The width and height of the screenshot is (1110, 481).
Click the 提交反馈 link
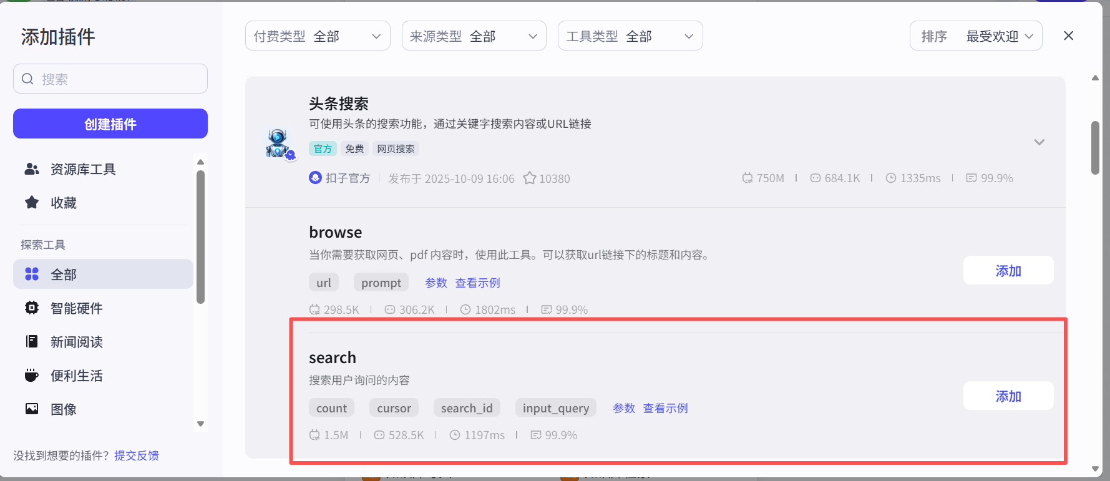[x=137, y=455]
